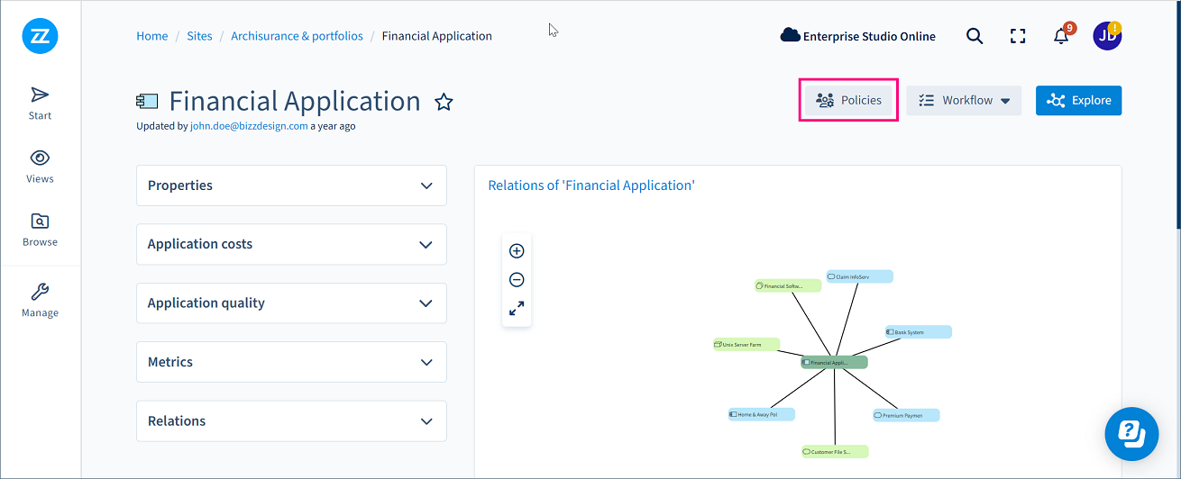Click the Bizzdesign logo icon

coord(40,36)
